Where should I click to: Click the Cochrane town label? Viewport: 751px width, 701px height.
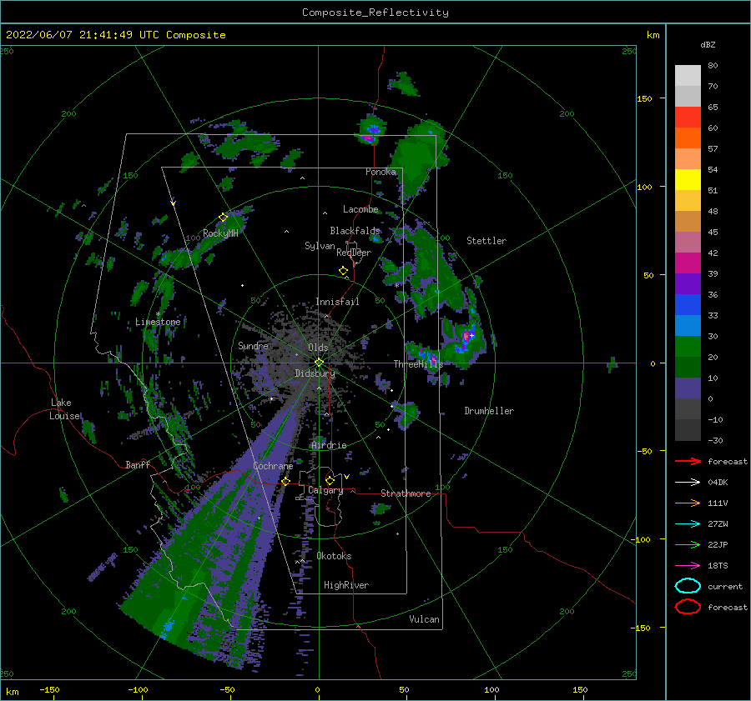coord(273,466)
